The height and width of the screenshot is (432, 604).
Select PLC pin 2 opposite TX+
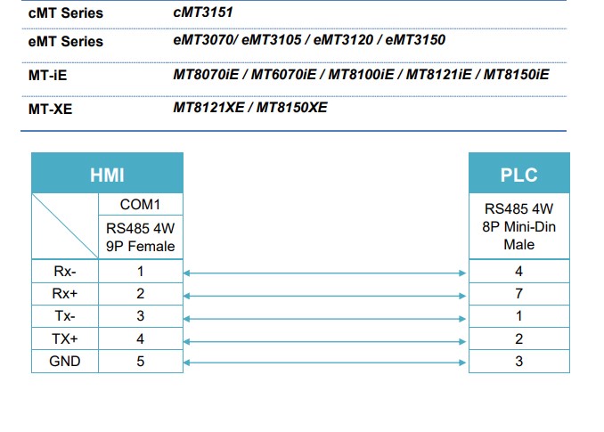click(518, 338)
